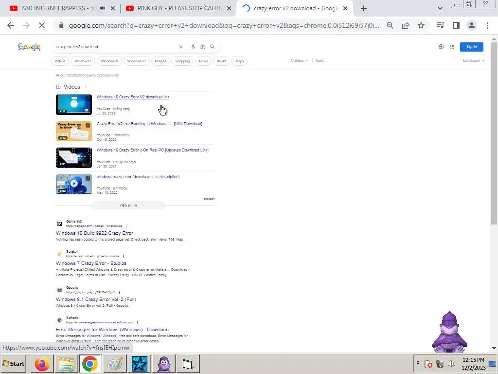498x374 pixels.
Task: Select the News filter chip
Action: point(203,61)
